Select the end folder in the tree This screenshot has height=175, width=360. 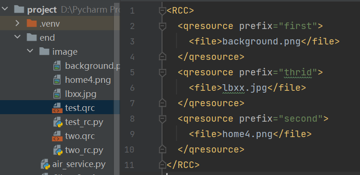[47, 37]
